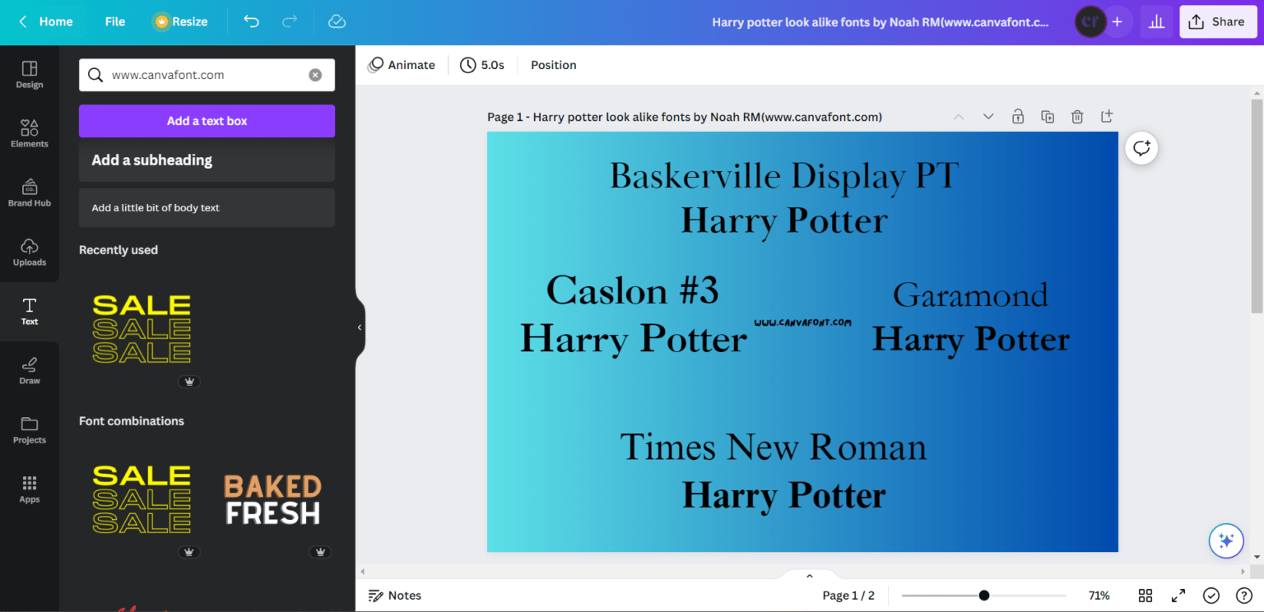Add a new page icon
The image size is (1264, 612).
[x=1107, y=116]
